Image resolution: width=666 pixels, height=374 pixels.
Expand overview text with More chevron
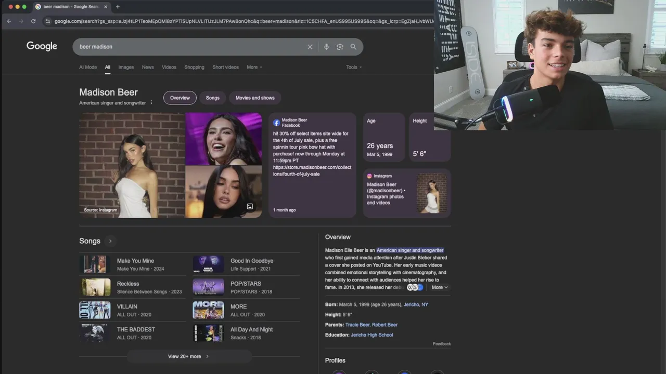[440, 287]
